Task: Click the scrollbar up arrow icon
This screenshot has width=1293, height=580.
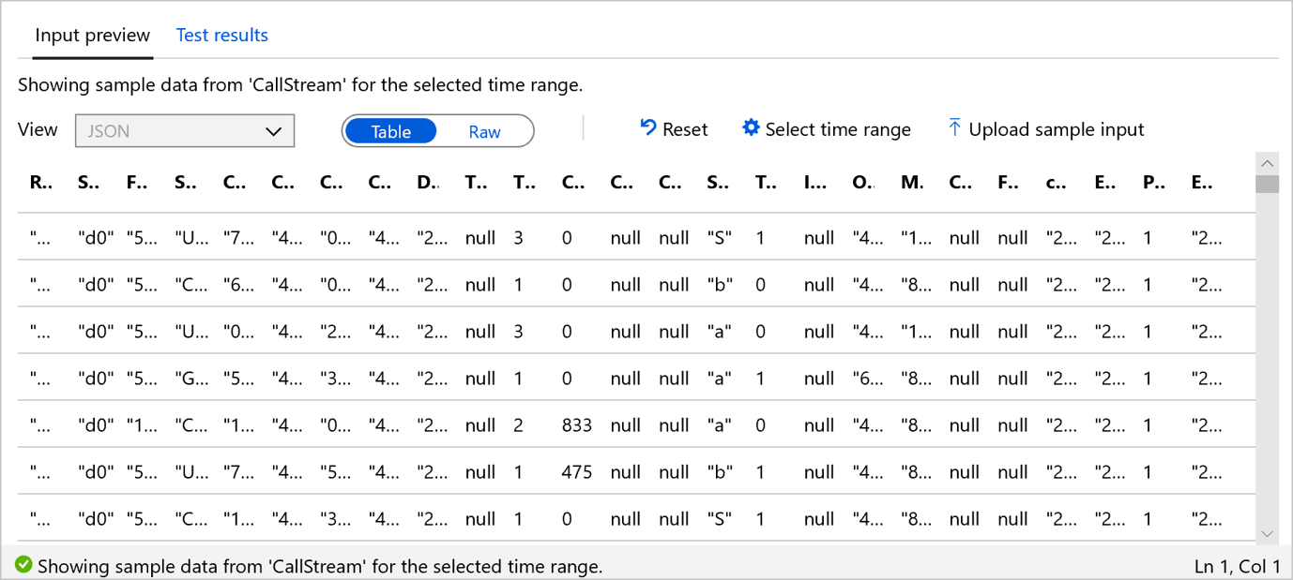Action: [x=1267, y=163]
